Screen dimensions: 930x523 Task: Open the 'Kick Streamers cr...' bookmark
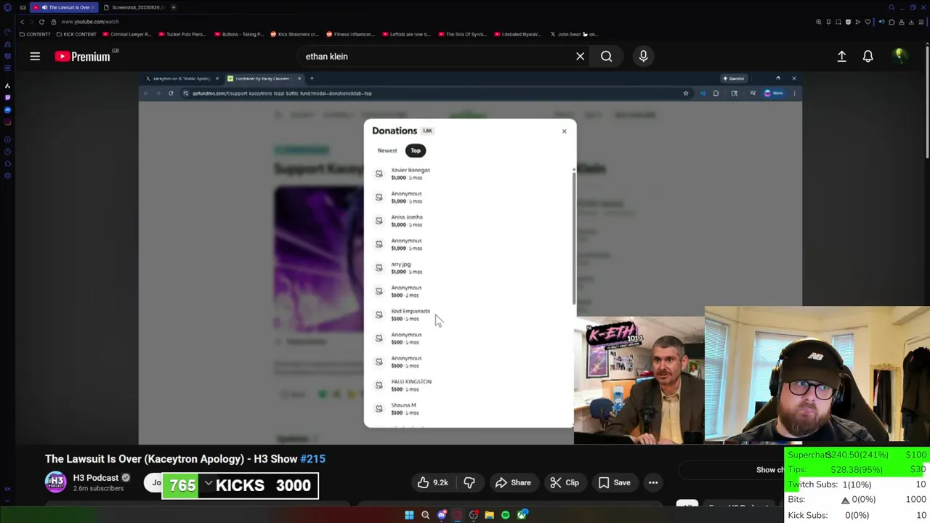(x=294, y=34)
